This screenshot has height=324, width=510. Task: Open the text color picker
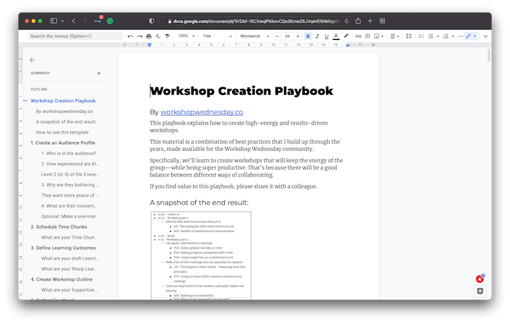tap(336, 36)
